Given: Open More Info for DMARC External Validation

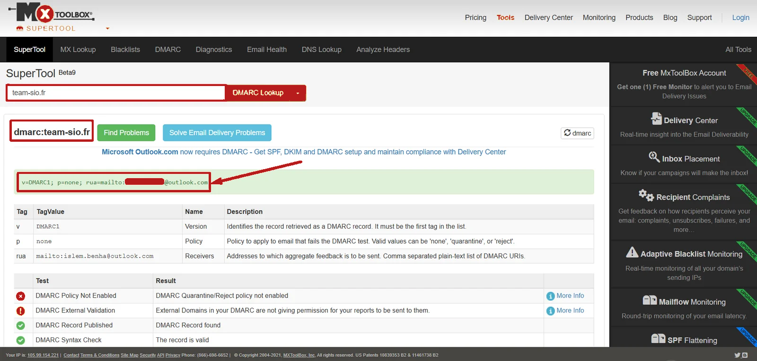Looking at the screenshot, I should point(570,310).
